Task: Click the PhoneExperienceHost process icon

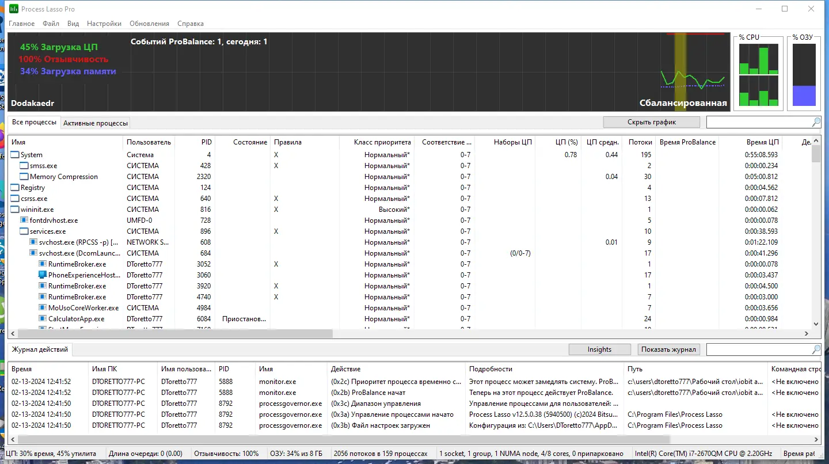Action: pyautogui.click(x=43, y=275)
